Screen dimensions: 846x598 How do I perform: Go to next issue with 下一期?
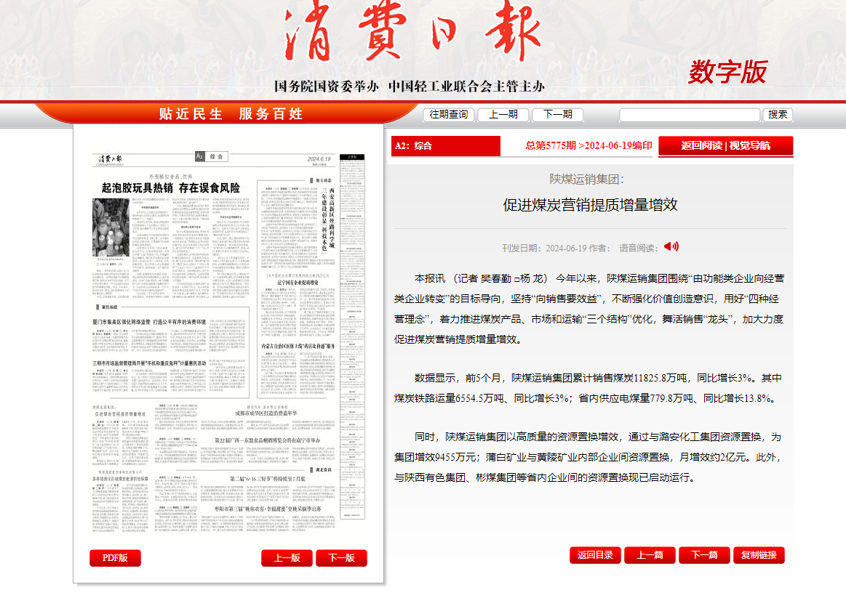click(557, 115)
